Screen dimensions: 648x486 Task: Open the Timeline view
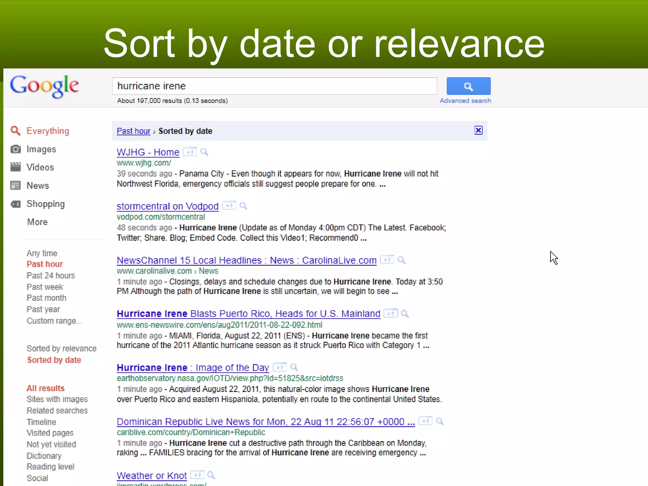pos(41,422)
